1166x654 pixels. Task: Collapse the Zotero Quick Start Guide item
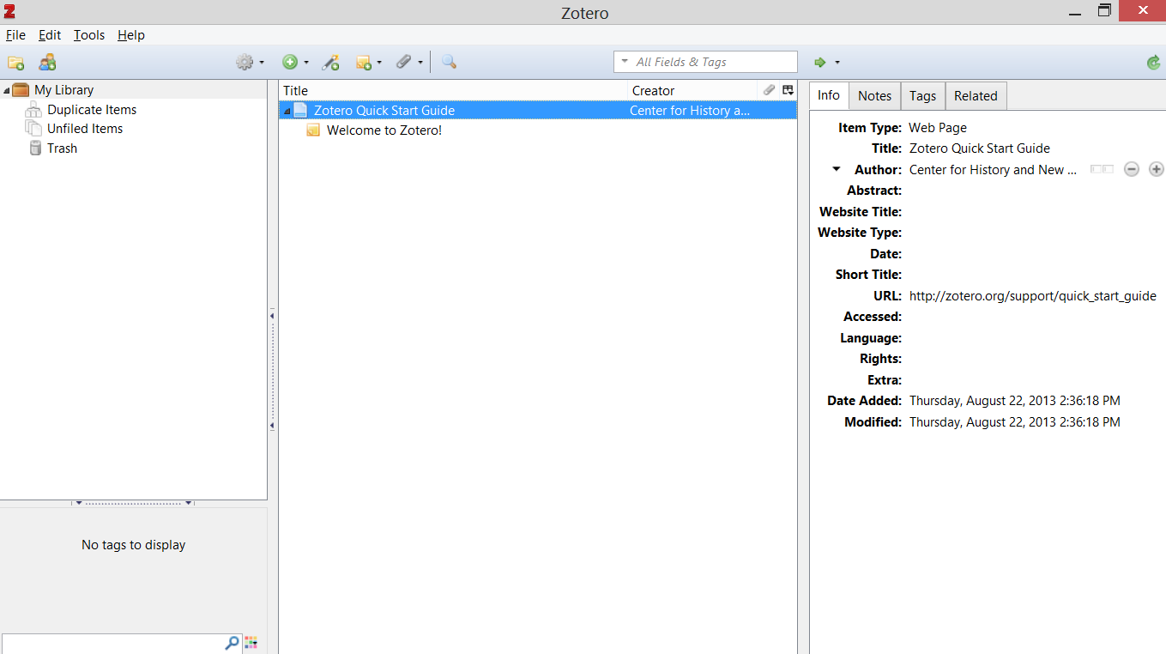pos(287,112)
